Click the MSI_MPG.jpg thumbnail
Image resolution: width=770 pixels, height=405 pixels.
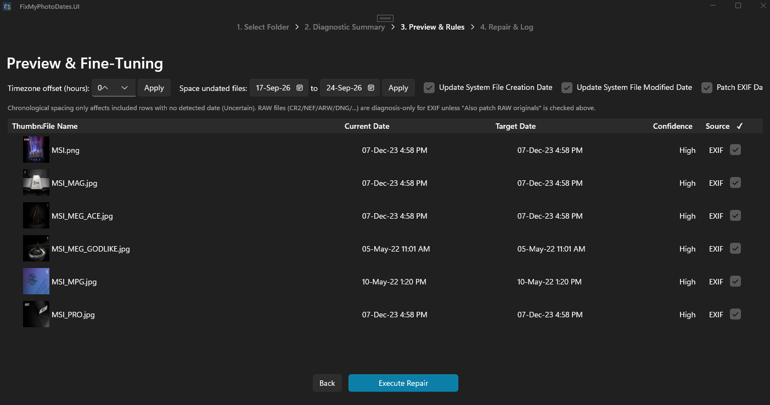pos(36,281)
